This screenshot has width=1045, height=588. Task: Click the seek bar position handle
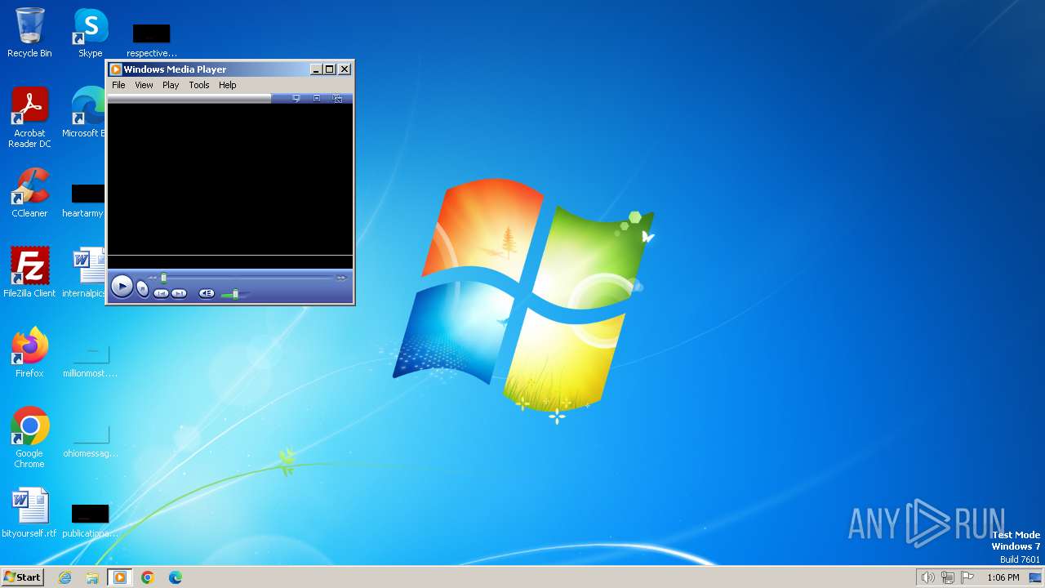click(x=163, y=278)
